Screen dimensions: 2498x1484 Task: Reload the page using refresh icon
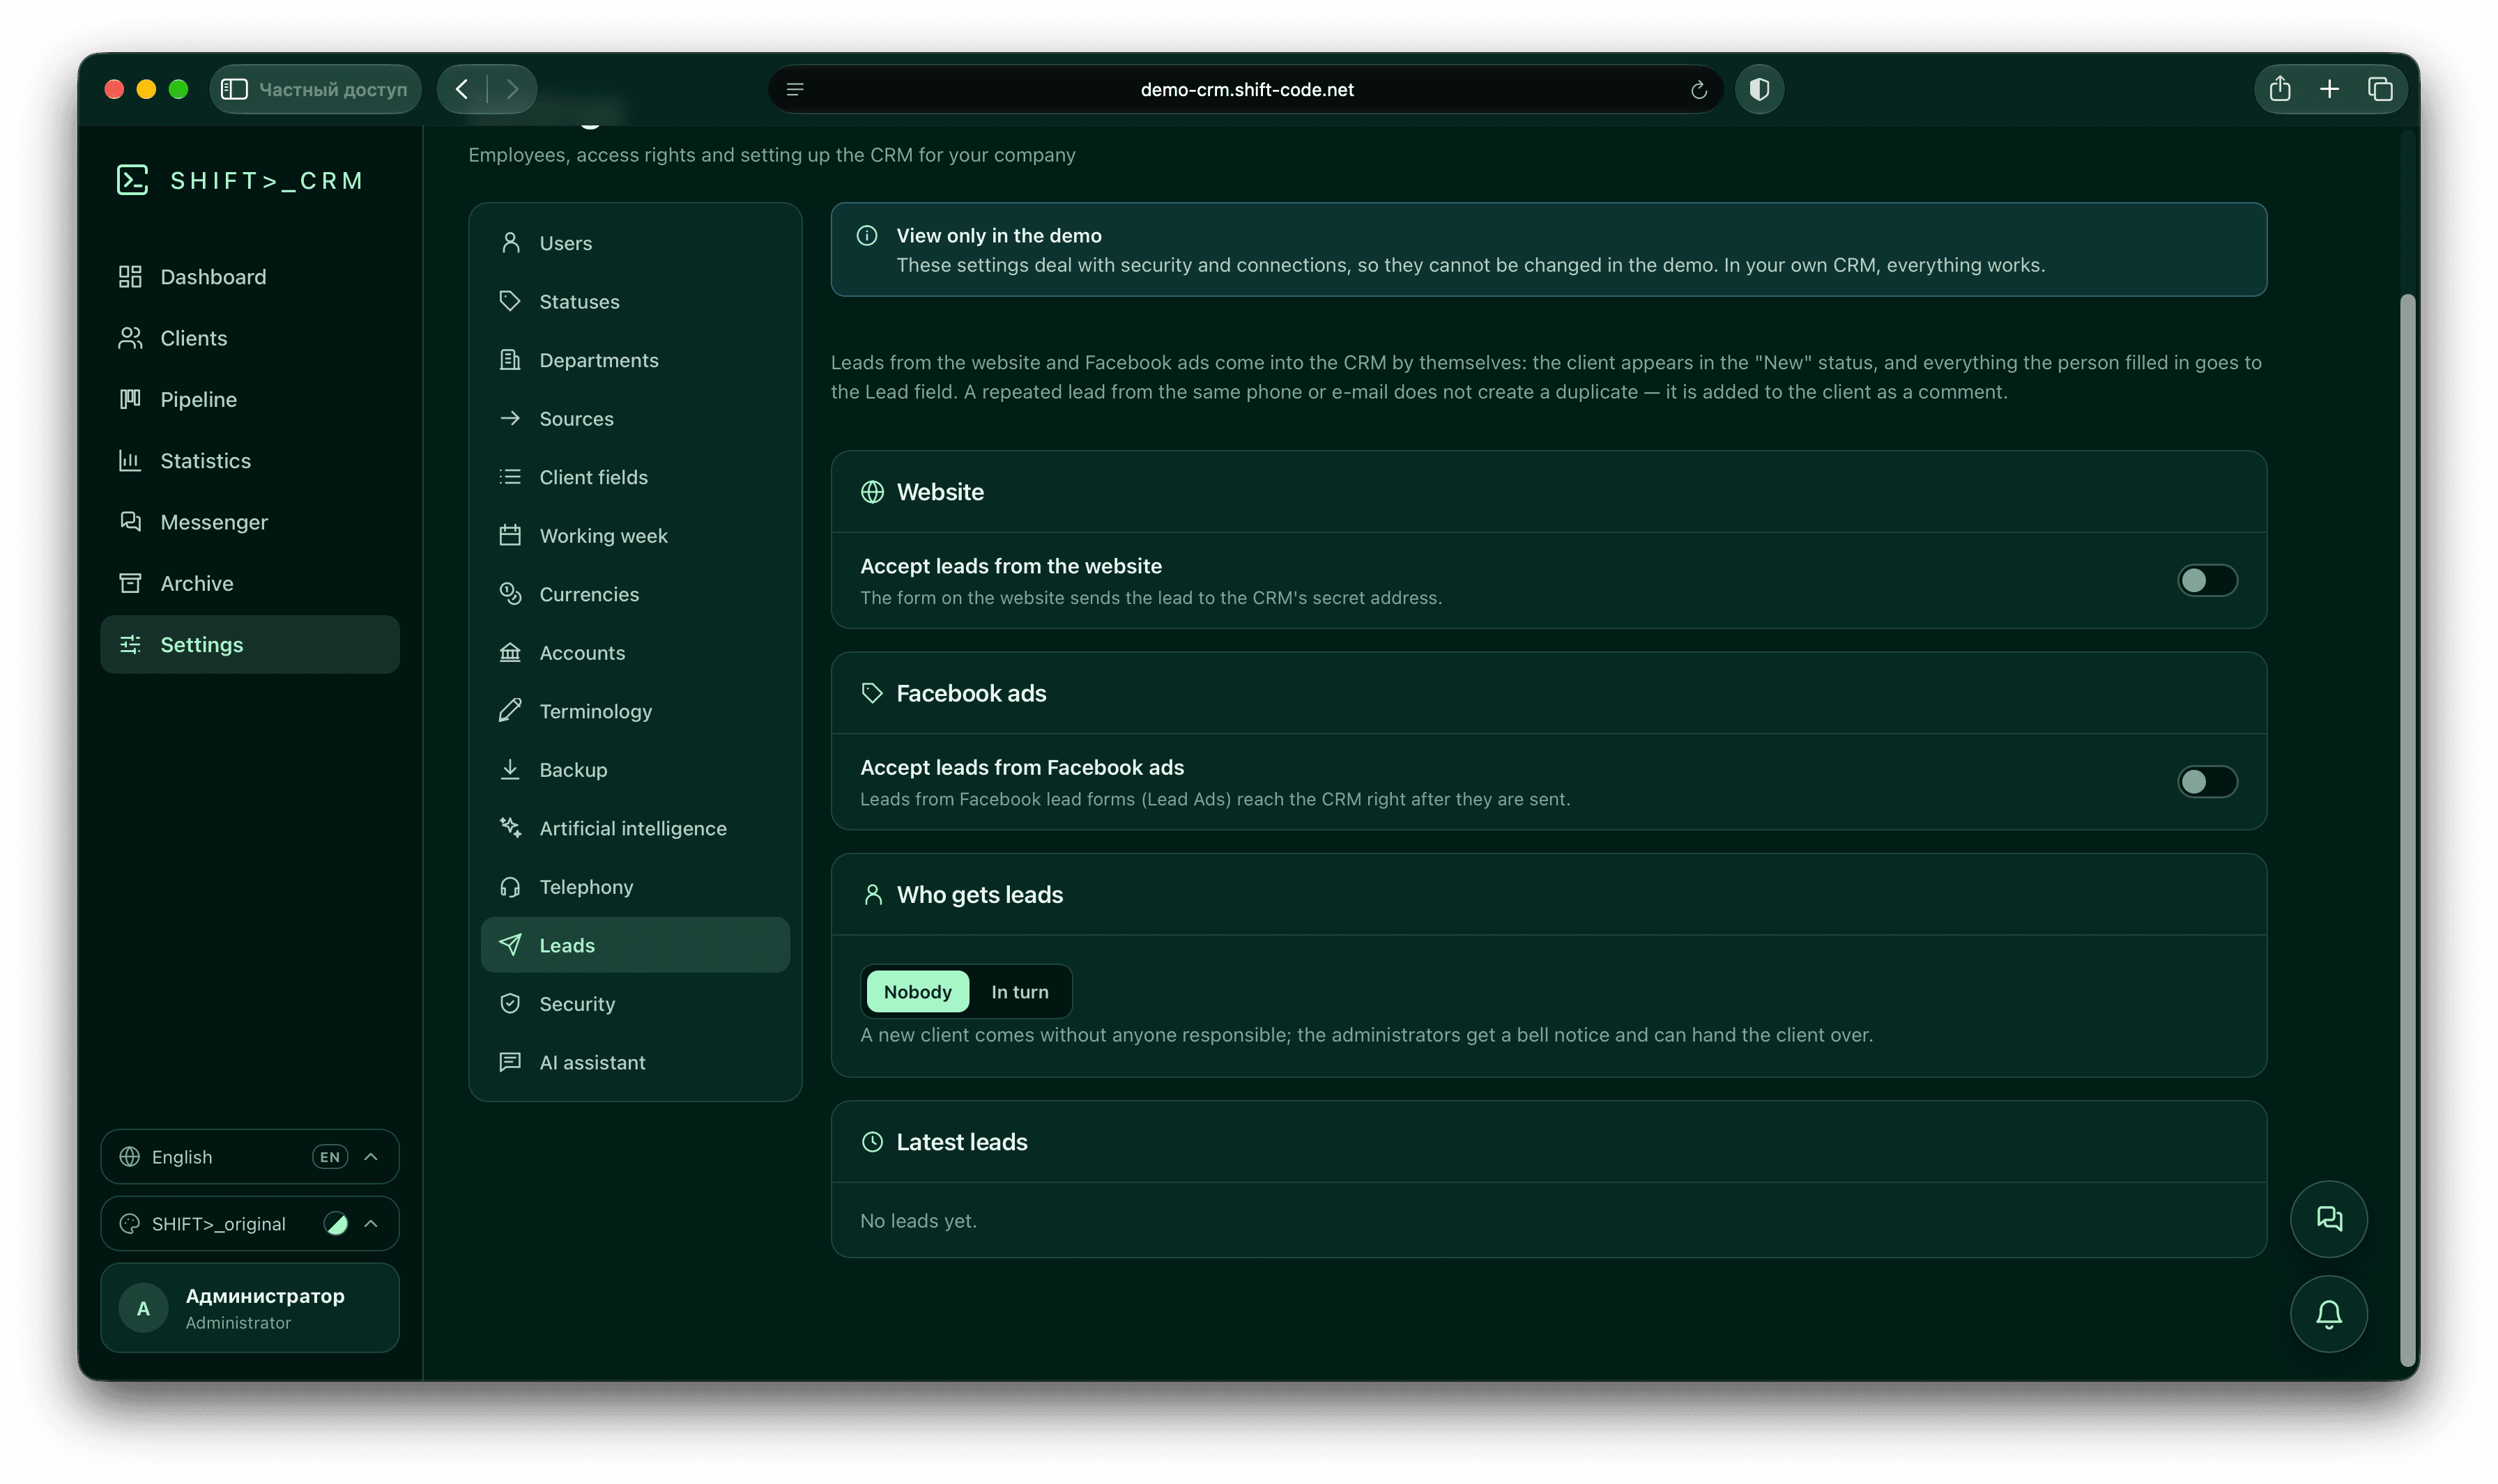pyautogui.click(x=1698, y=90)
